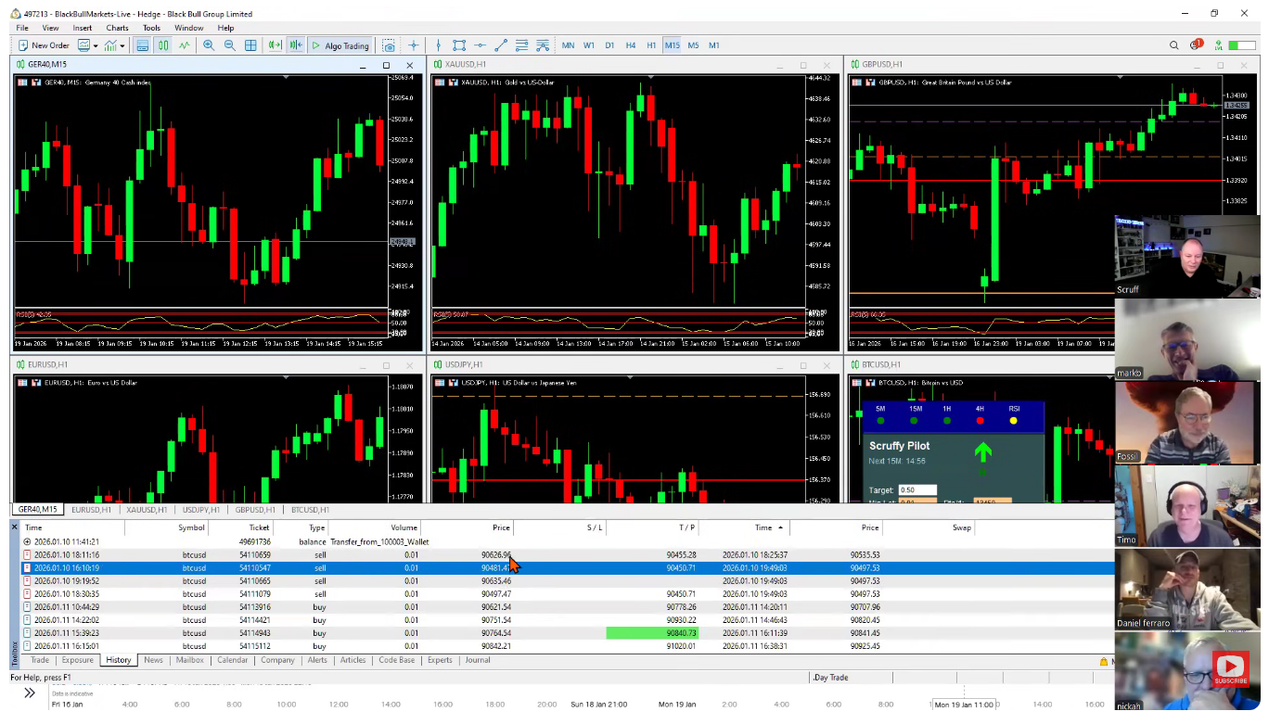Zoom in on the chart
Image resolution: width=1269 pixels, height=724 pixels.
[209, 45]
